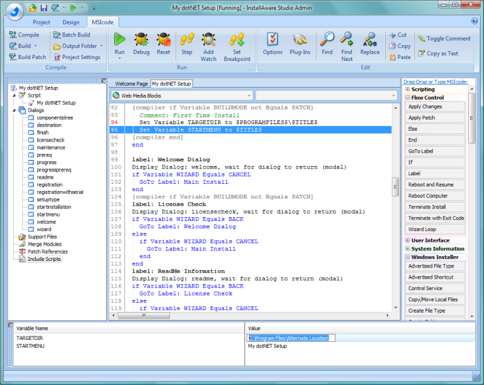Collapse the Flow Control command group

click(408, 98)
